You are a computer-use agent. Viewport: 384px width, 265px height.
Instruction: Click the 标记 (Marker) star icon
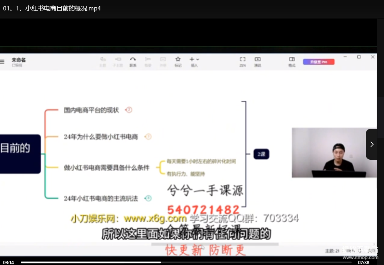pos(178,62)
